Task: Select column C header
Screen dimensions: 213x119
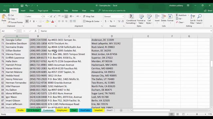Action: pyautogui.click(x=69, y=36)
